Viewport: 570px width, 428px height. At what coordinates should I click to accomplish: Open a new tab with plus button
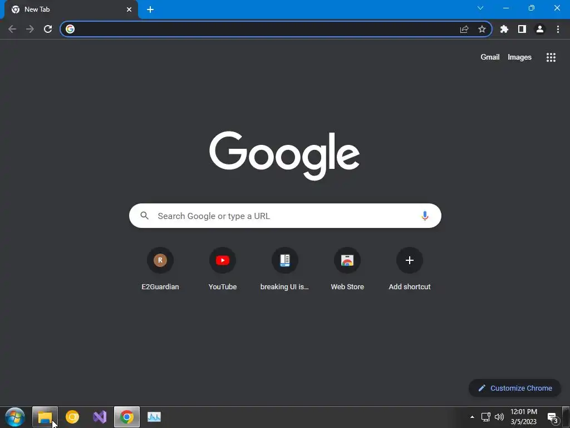[x=150, y=9]
